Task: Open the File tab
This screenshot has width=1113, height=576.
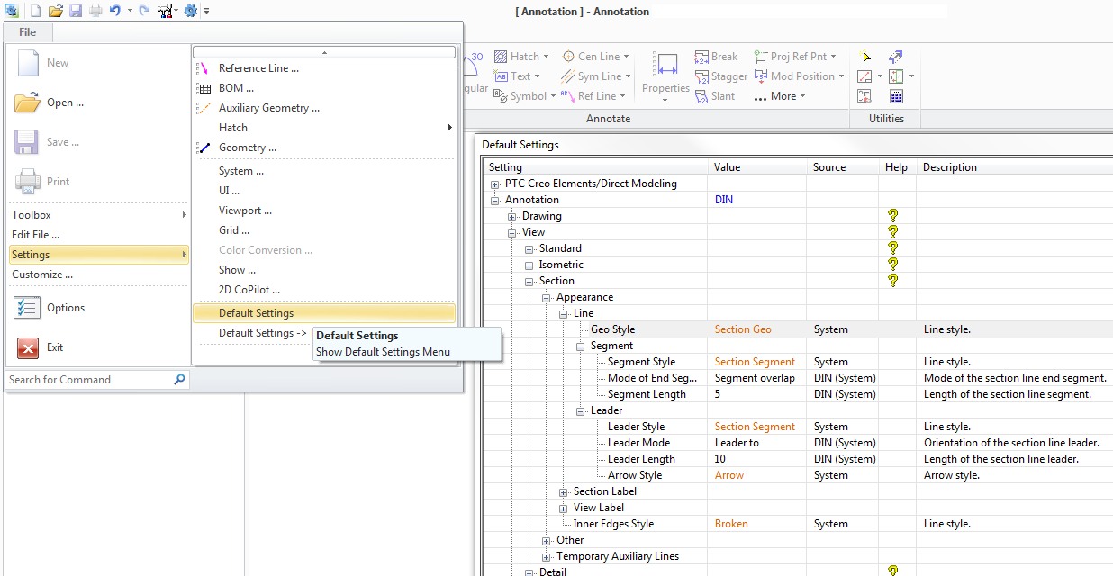Action: (28, 32)
